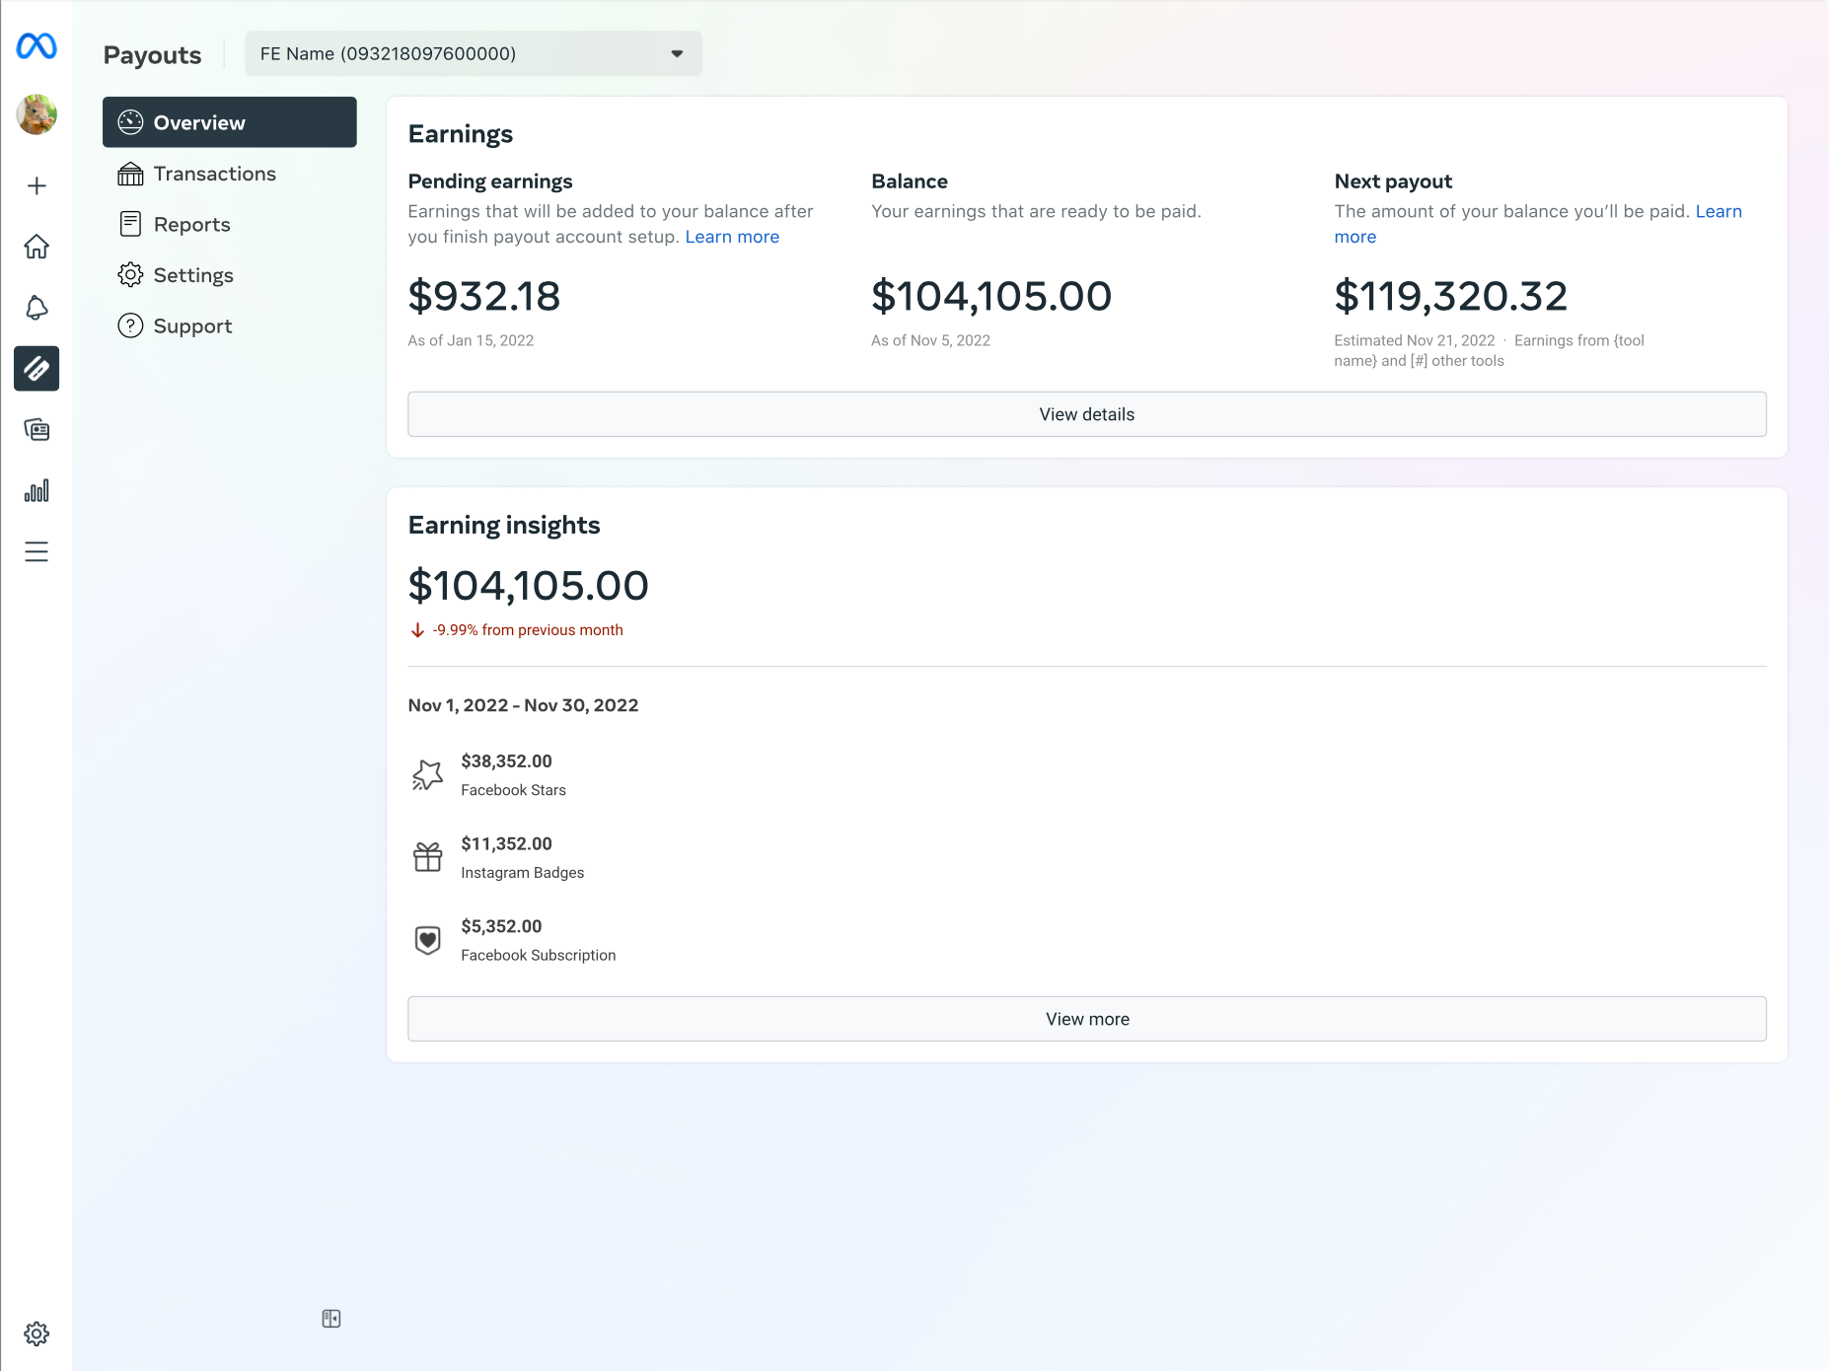Click the View details button
Viewport: 1829px width, 1371px height.
1087,414
